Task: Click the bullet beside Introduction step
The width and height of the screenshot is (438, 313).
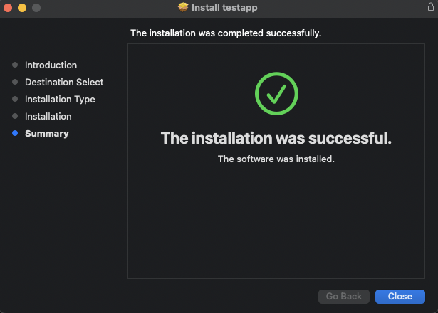Action: pyautogui.click(x=15, y=65)
